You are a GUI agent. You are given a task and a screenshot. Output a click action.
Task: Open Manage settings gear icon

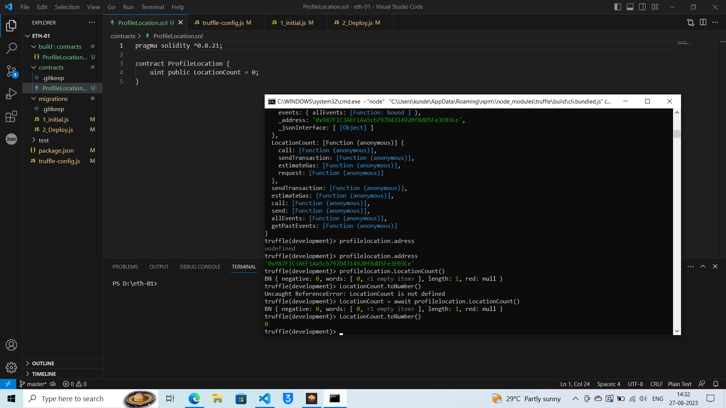click(x=11, y=367)
